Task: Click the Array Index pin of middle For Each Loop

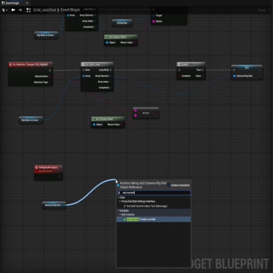Action: tap(110, 81)
